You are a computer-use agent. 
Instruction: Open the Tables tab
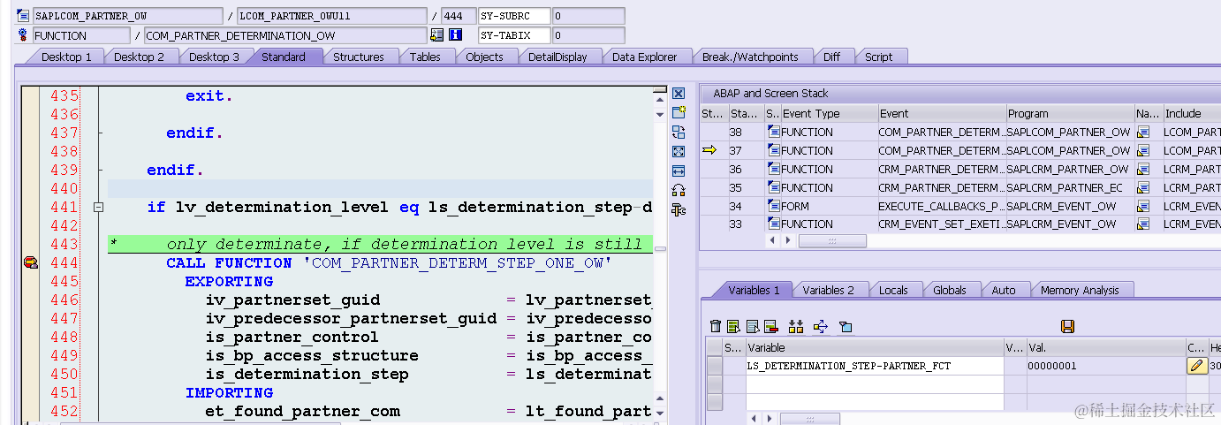tap(425, 57)
